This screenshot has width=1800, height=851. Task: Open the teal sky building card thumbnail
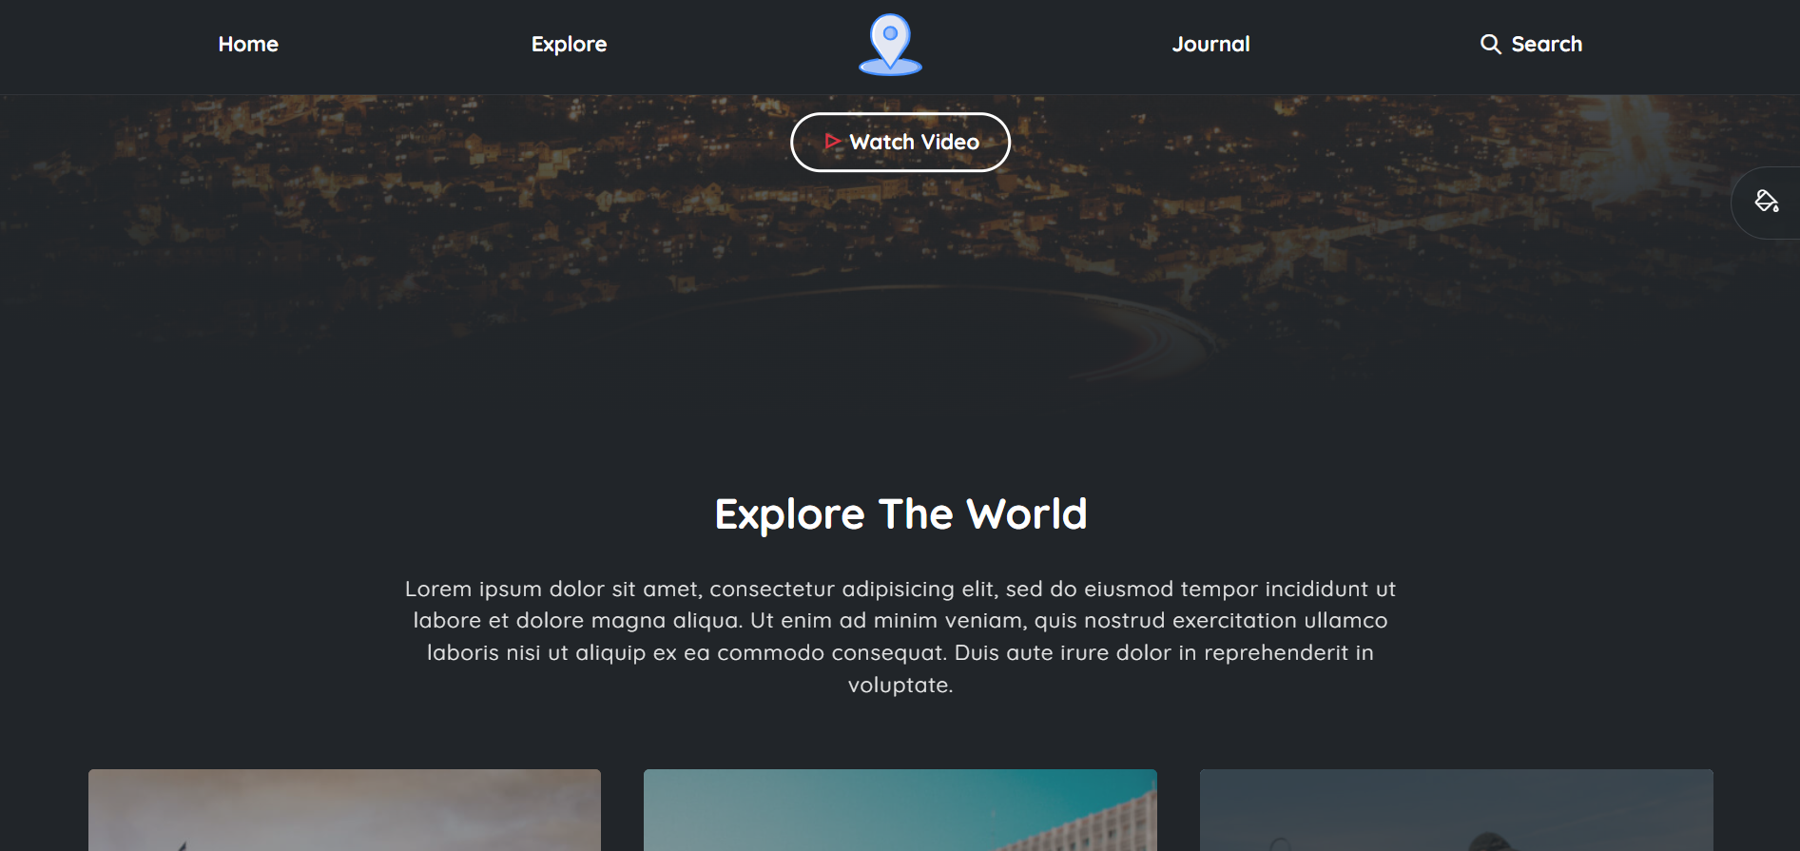click(x=900, y=810)
